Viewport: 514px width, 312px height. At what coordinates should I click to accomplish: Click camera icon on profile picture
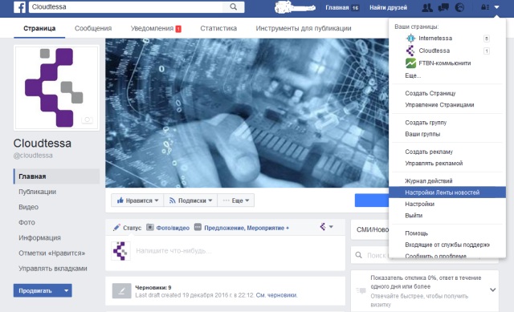click(x=88, y=120)
